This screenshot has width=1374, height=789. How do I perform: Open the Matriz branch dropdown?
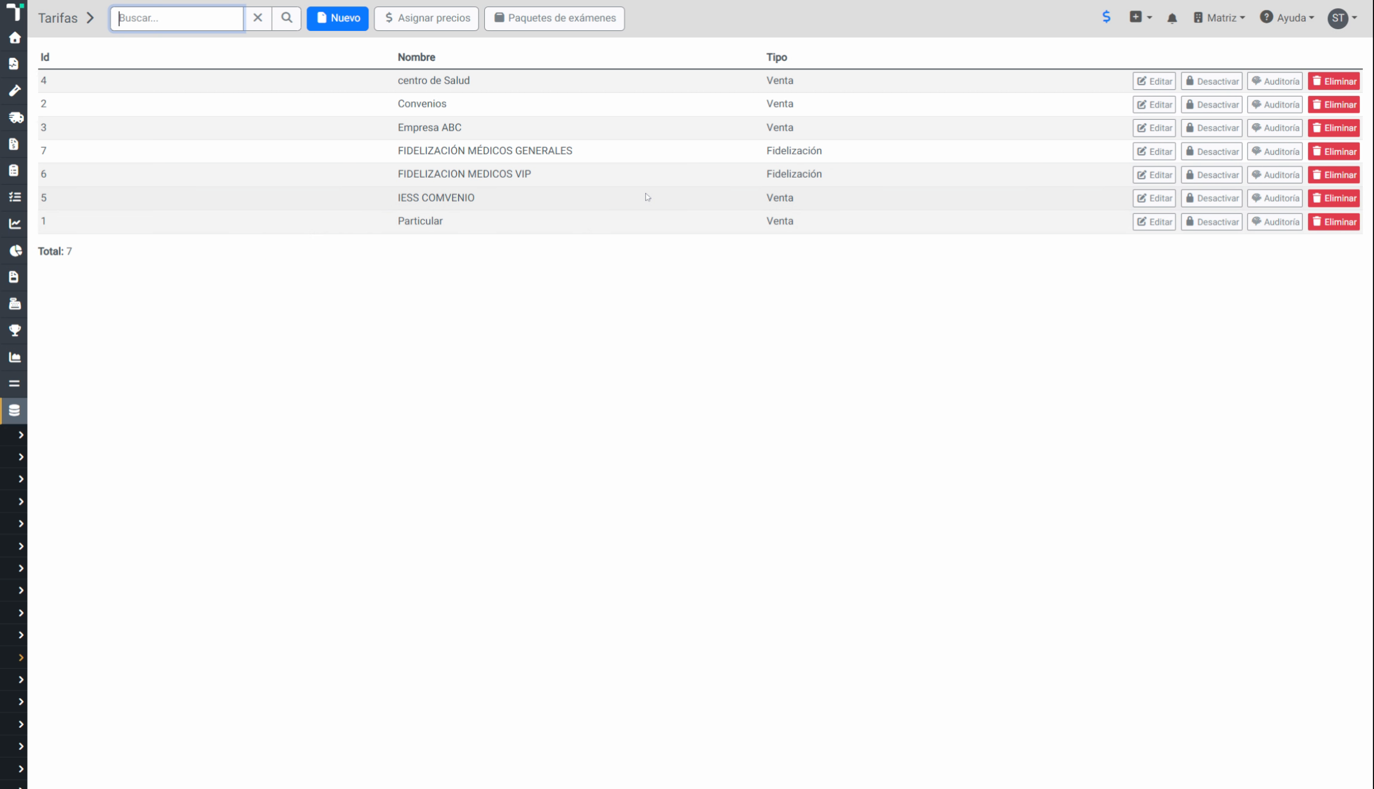pos(1219,18)
